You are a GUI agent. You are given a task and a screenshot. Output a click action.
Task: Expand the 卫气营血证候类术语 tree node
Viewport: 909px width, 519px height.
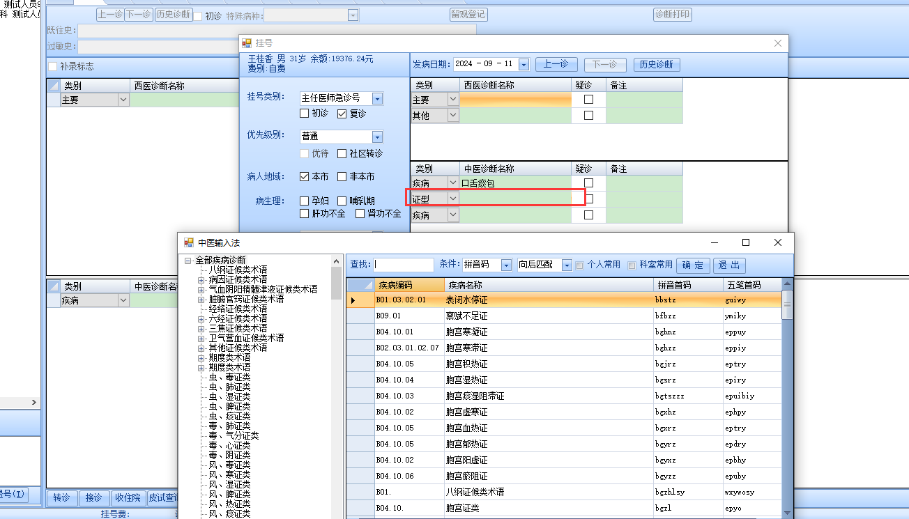tap(201, 338)
